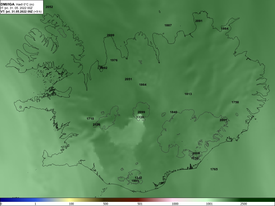Image resolution: width=275 pixels, height=206 pixels.
Task: Click the map value 2092
Action: pos(104,68)
